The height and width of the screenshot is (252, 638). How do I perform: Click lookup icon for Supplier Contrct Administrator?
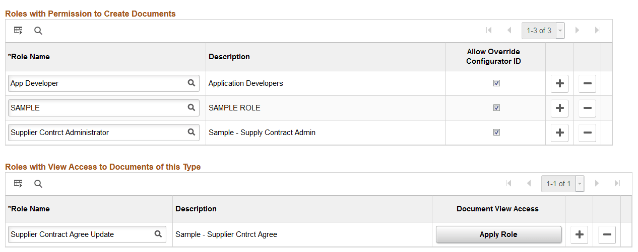coord(192,133)
